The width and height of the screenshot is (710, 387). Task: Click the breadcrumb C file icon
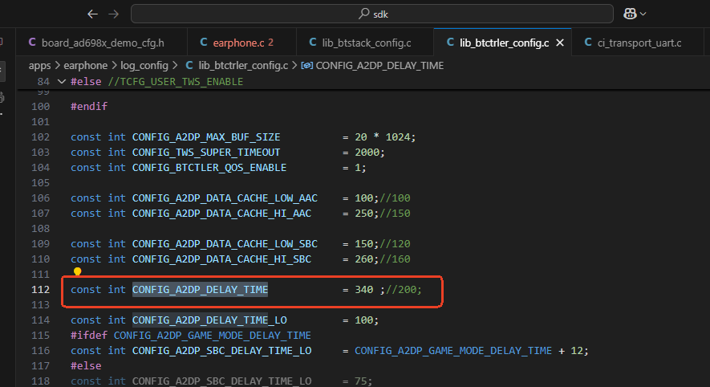point(189,66)
